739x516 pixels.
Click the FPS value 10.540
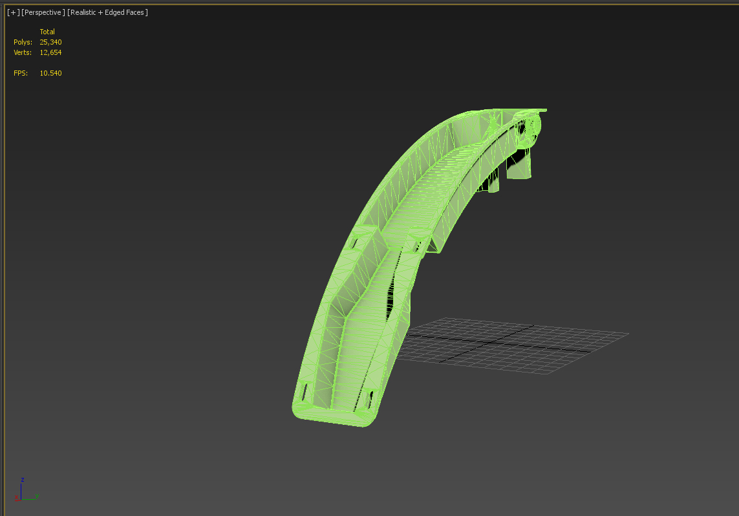50,74
